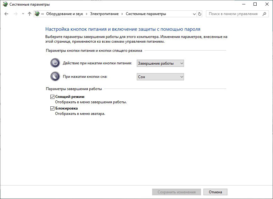Minimize the "Системные параметры" window
This screenshot has width=273, height=199.
click(244, 4)
